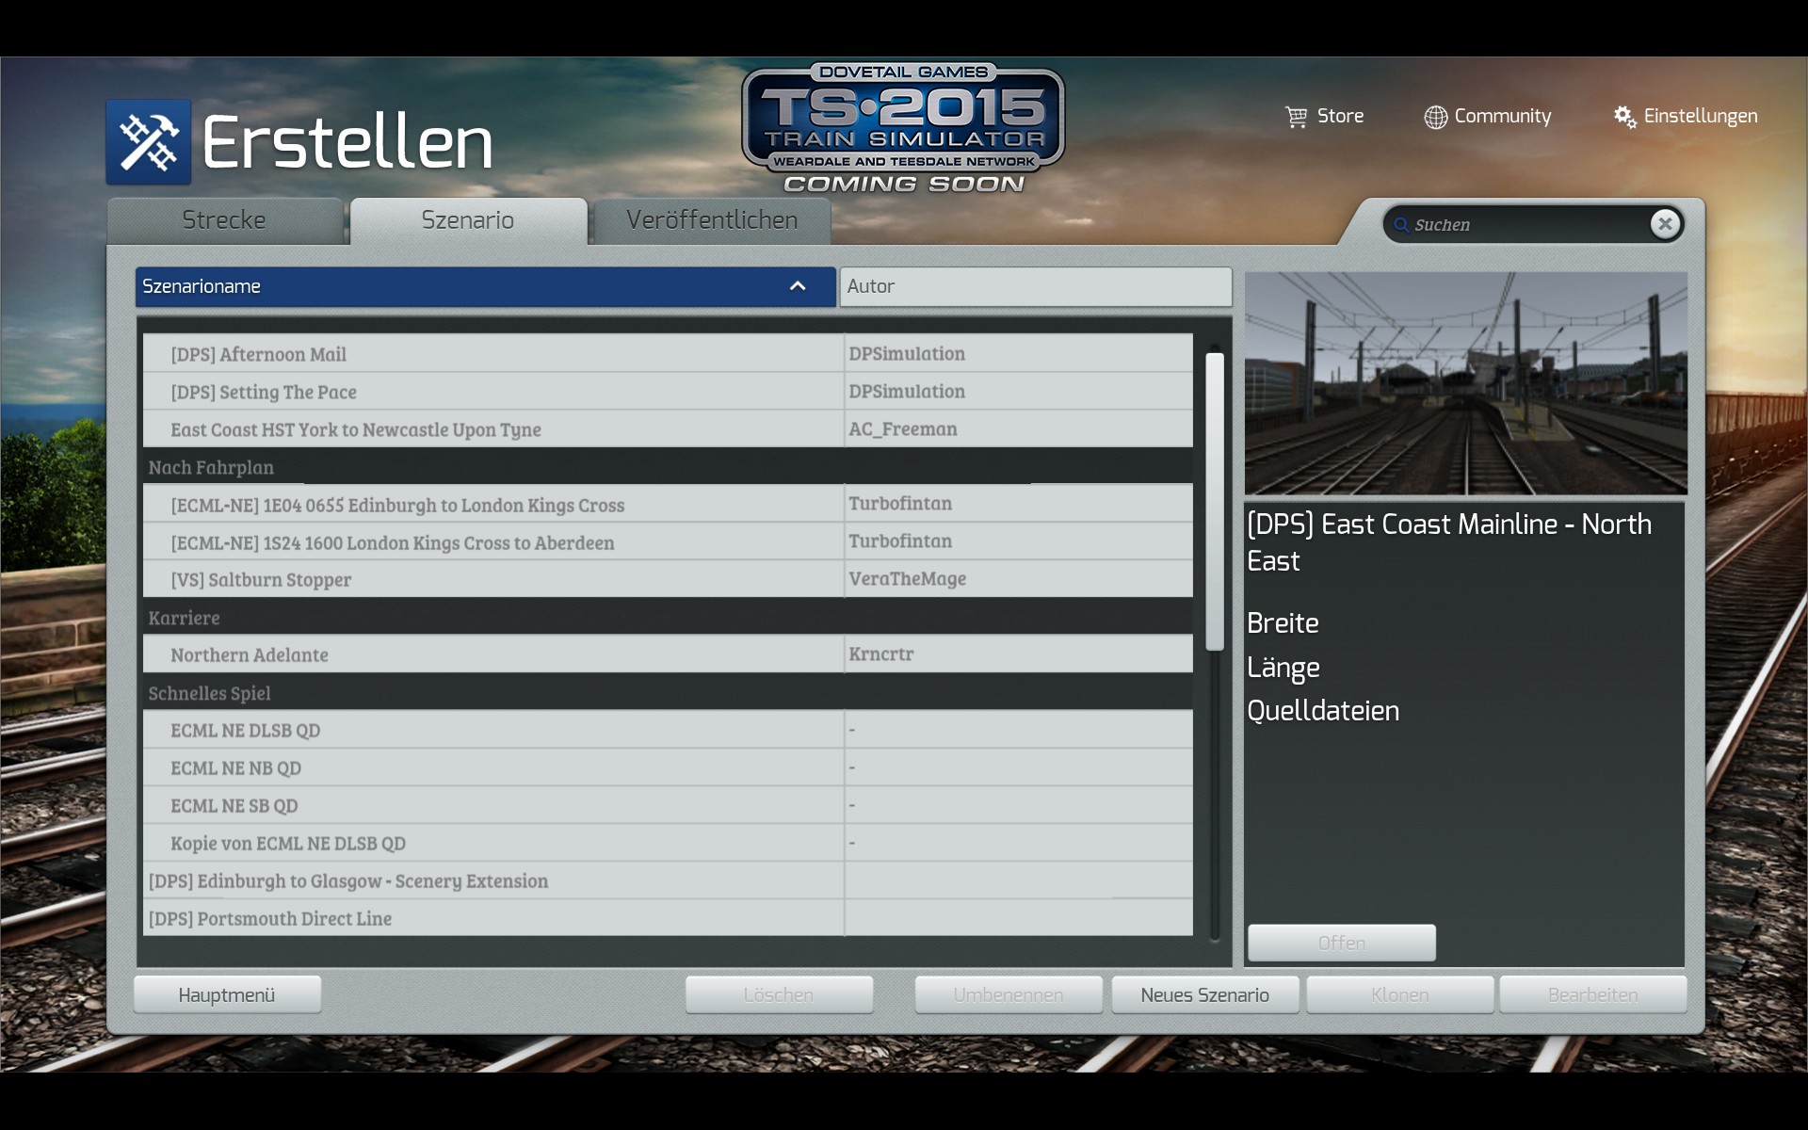The image size is (1808, 1130).
Task: Toggle sort arrow on Szenarioname column
Action: (x=798, y=286)
